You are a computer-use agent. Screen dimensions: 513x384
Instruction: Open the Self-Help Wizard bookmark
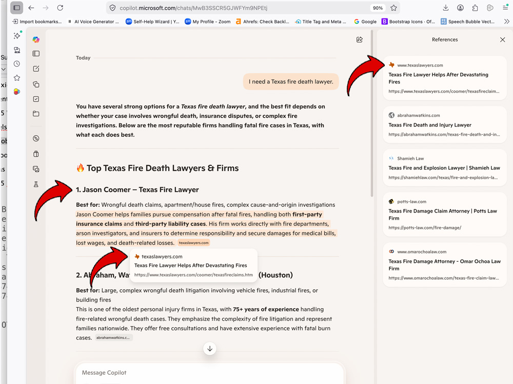(x=152, y=22)
